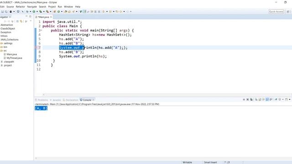The height and width of the screenshot is (164, 292).
Task: Open the Run button dropdown arrow
Action: 37,11
